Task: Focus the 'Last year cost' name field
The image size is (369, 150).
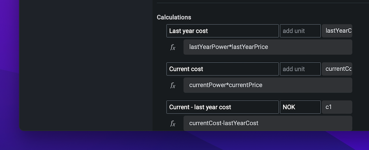Action: [x=222, y=31]
